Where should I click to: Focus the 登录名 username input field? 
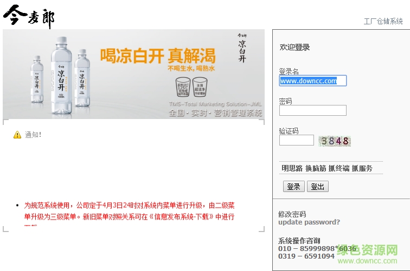click(313, 81)
